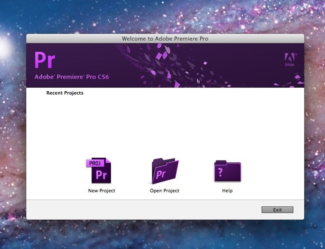Click the Recent Projects heading
This screenshot has width=325, height=249.
(65, 93)
